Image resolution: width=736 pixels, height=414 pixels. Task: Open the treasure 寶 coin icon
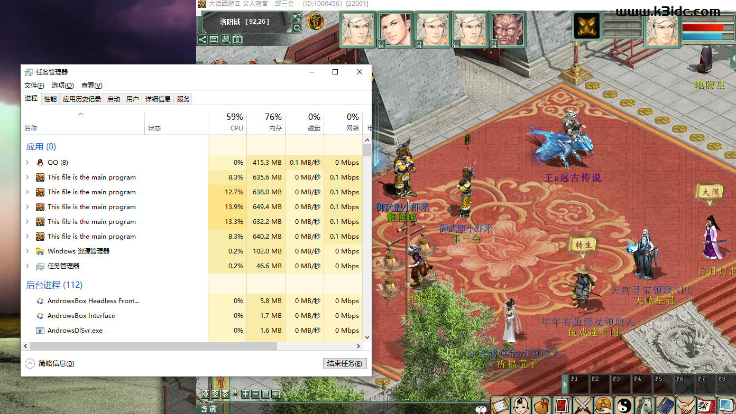pyautogui.click(x=316, y=22)
